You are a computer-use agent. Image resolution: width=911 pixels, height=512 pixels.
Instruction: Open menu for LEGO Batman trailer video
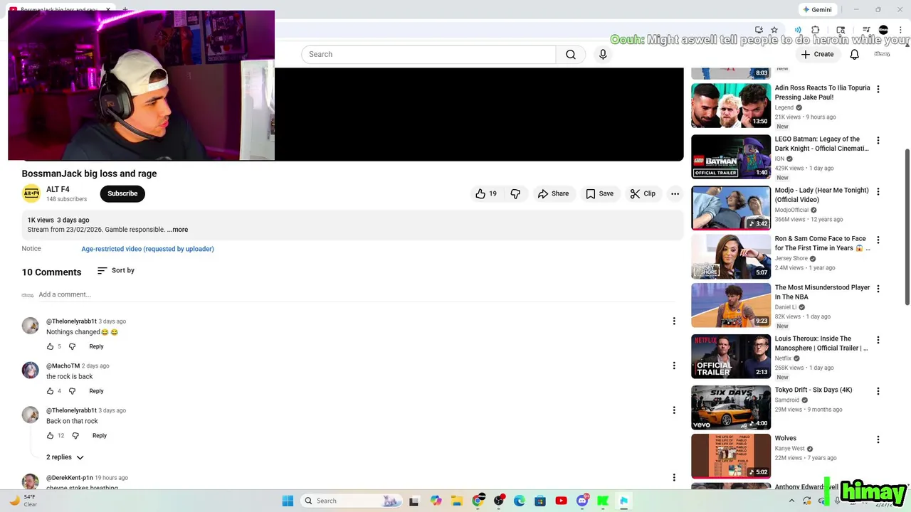[x=878, y=140]
